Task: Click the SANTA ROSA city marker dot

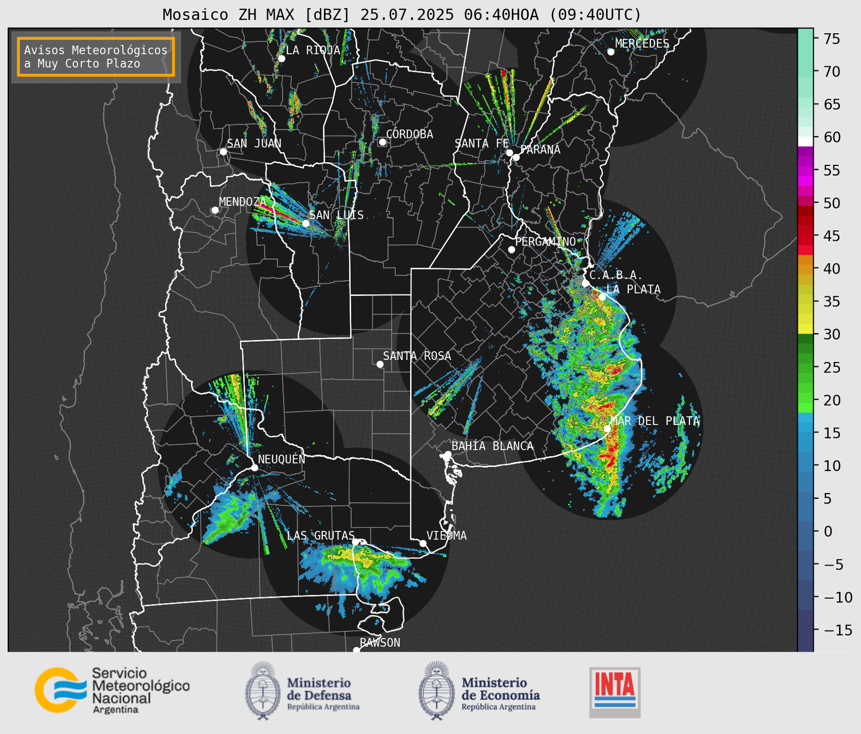Action: 380,364
